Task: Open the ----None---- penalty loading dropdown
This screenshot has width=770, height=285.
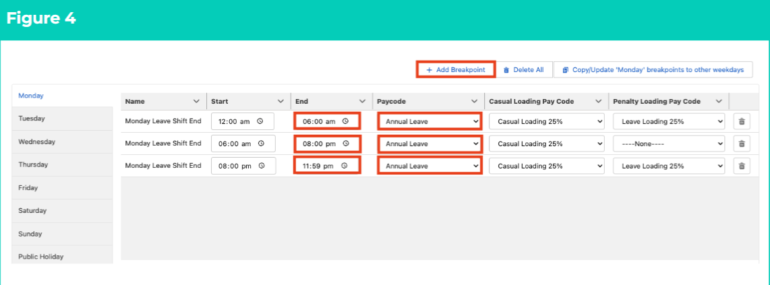Action: click(669, 144)
